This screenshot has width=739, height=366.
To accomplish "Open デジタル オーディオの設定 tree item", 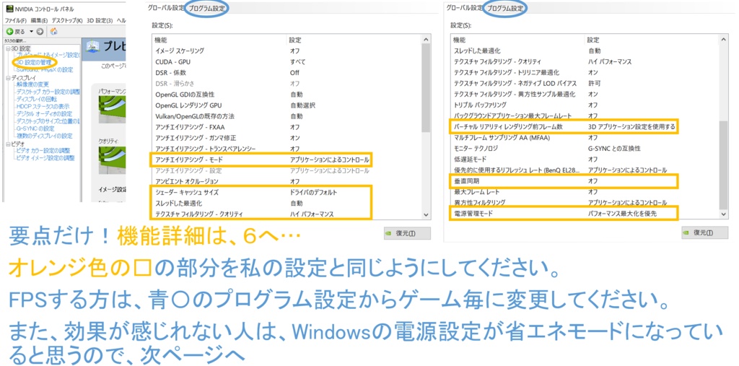I will [44, 113].
